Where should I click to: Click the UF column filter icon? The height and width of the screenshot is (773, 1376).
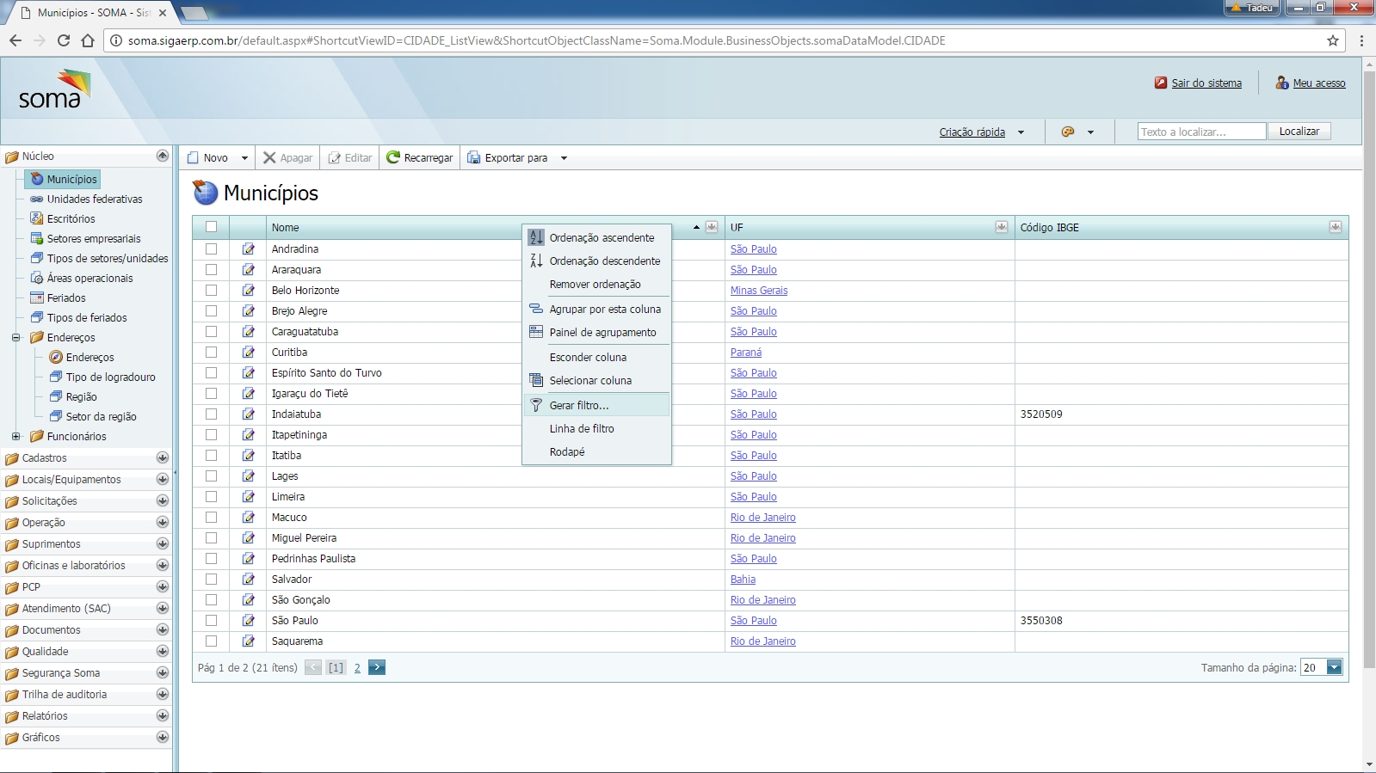1002,227
